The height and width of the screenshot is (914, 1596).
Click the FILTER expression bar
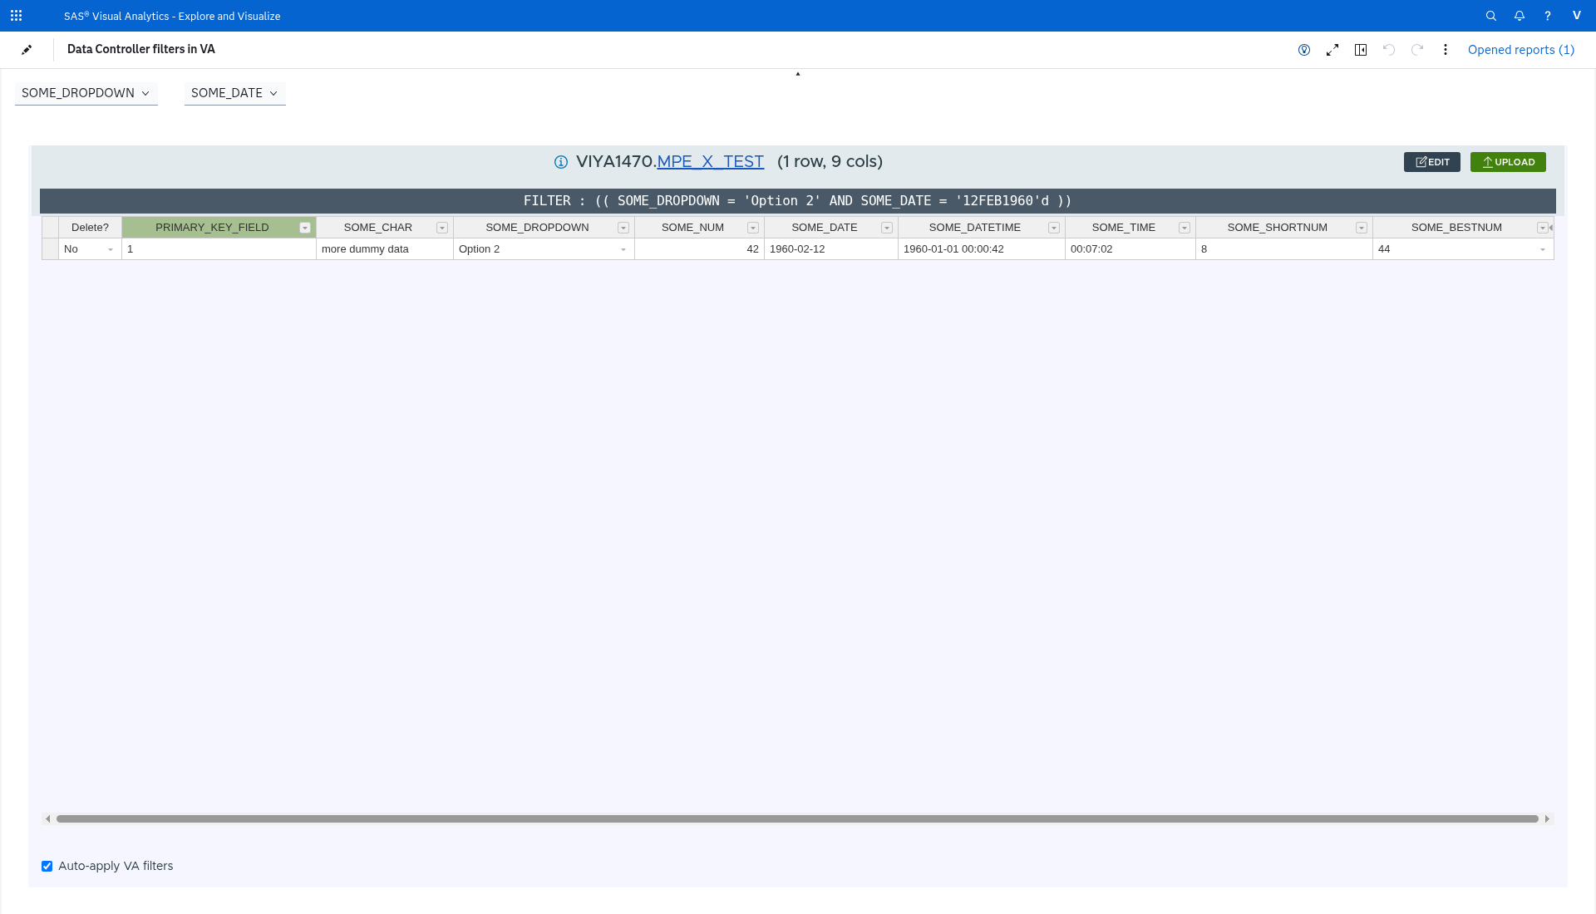pos(798,201)
